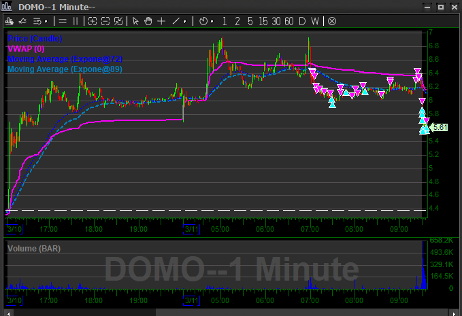The image size is (462, 316).
Task: Select the Moving Average (Expone@89) legend label
Action: click(65, 69)
